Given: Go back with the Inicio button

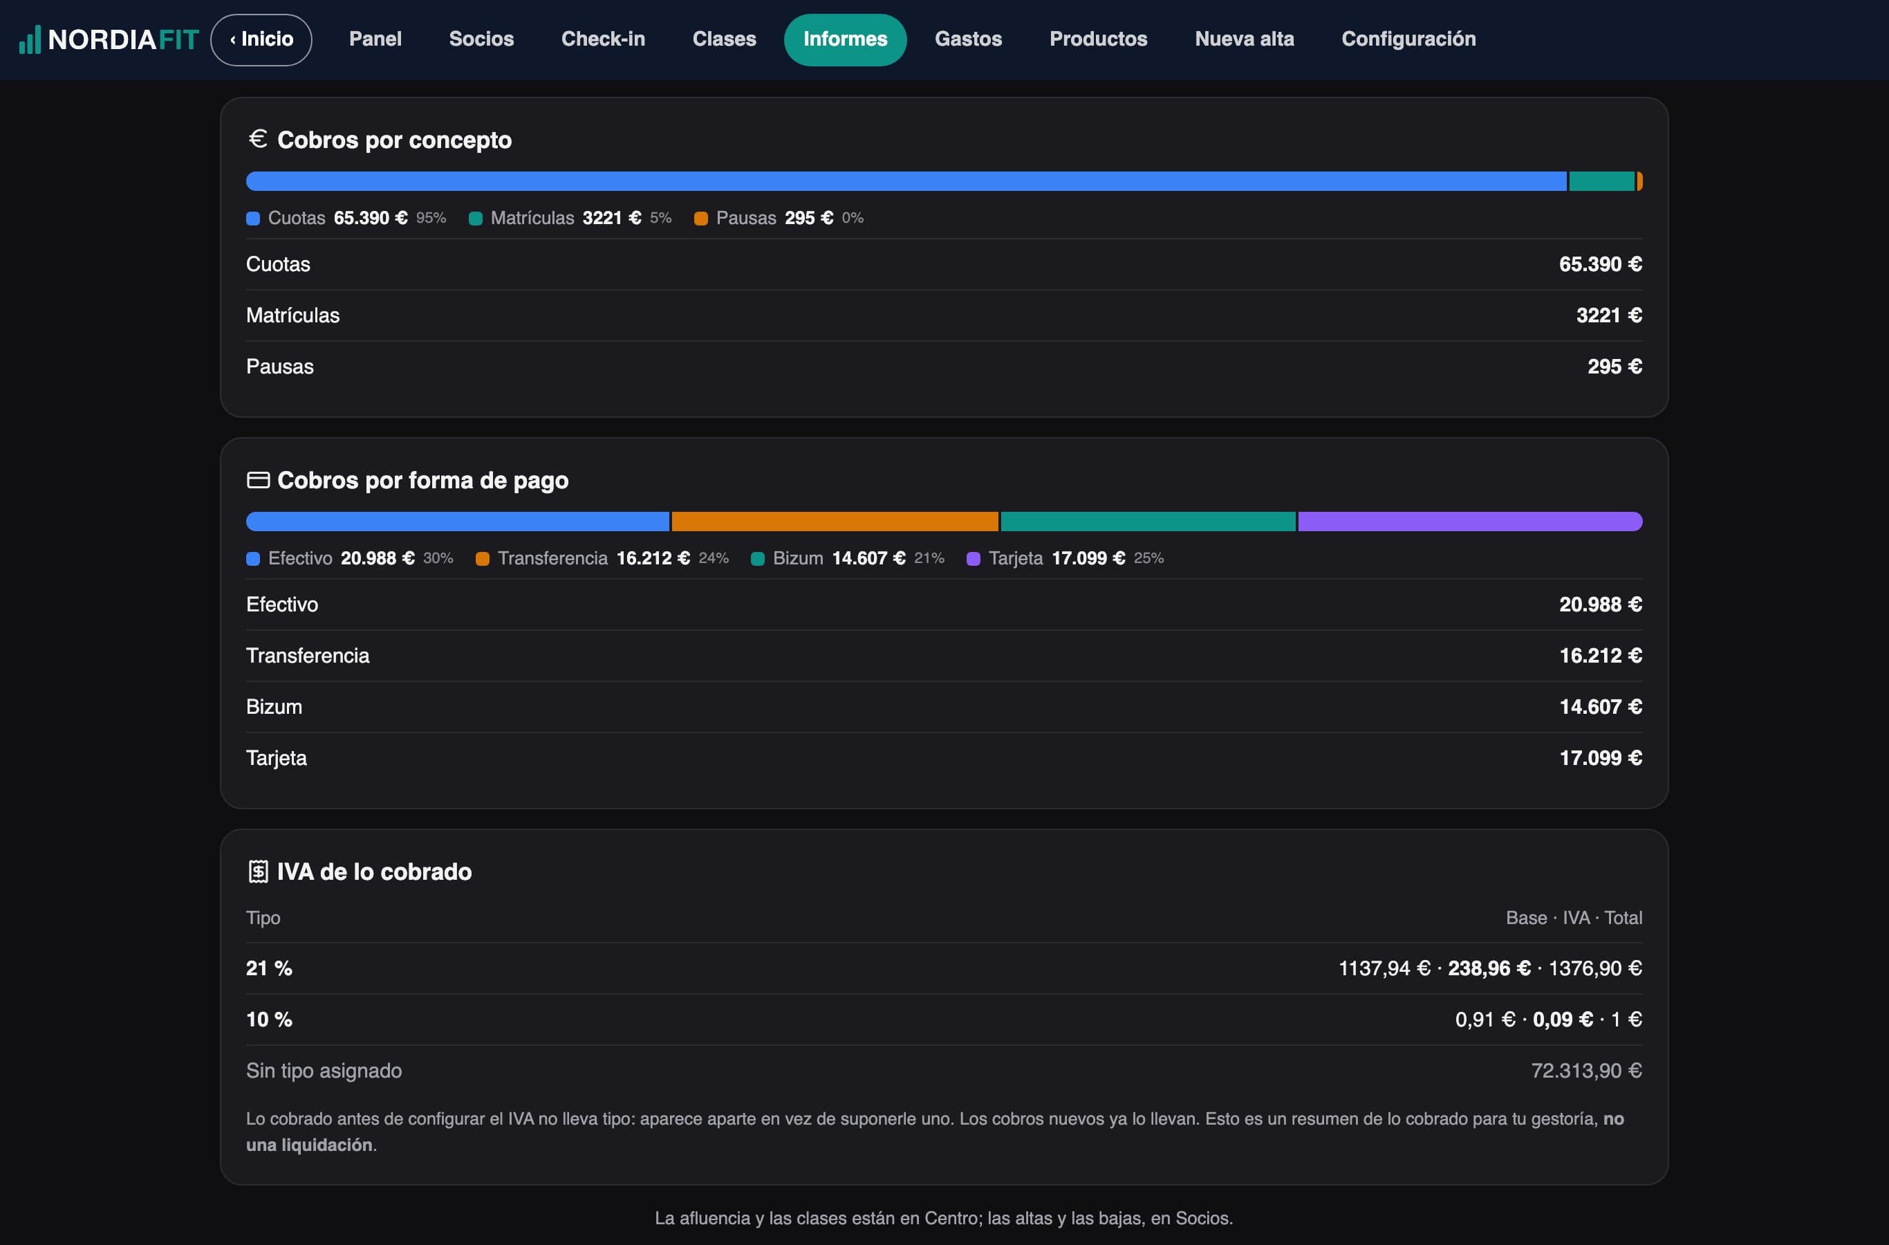Looking at the screenshot, I should (x=261, y=39).
